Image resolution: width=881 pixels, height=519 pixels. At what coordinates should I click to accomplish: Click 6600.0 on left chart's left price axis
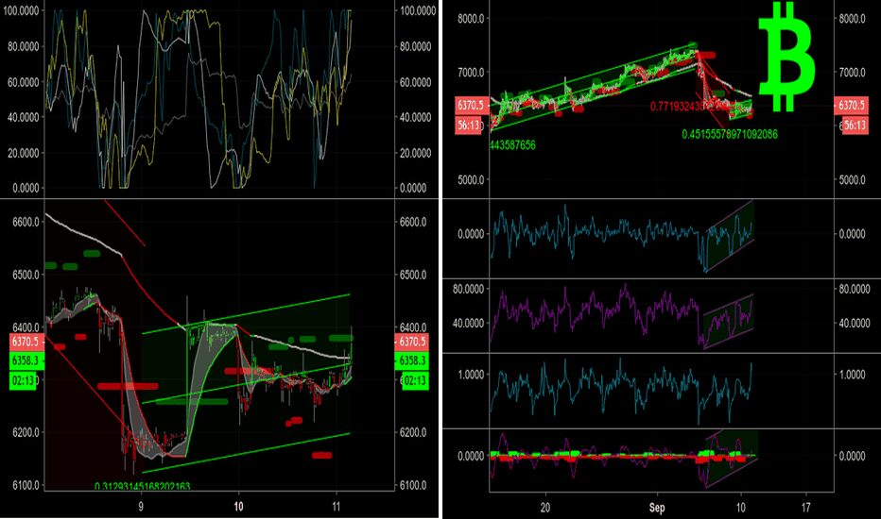[26, 222]
